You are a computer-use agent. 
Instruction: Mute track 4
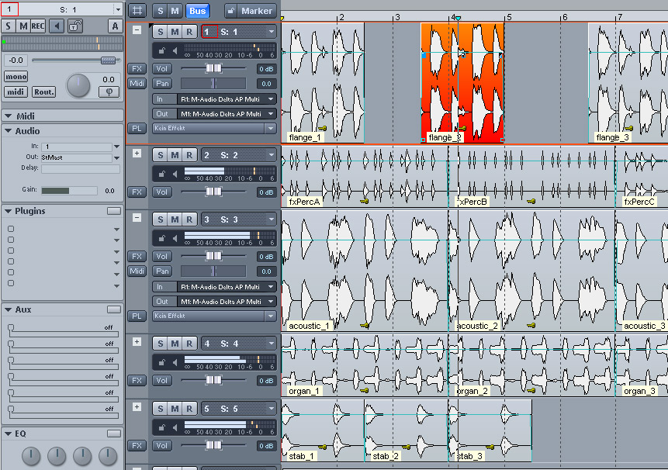pos(175,344)
